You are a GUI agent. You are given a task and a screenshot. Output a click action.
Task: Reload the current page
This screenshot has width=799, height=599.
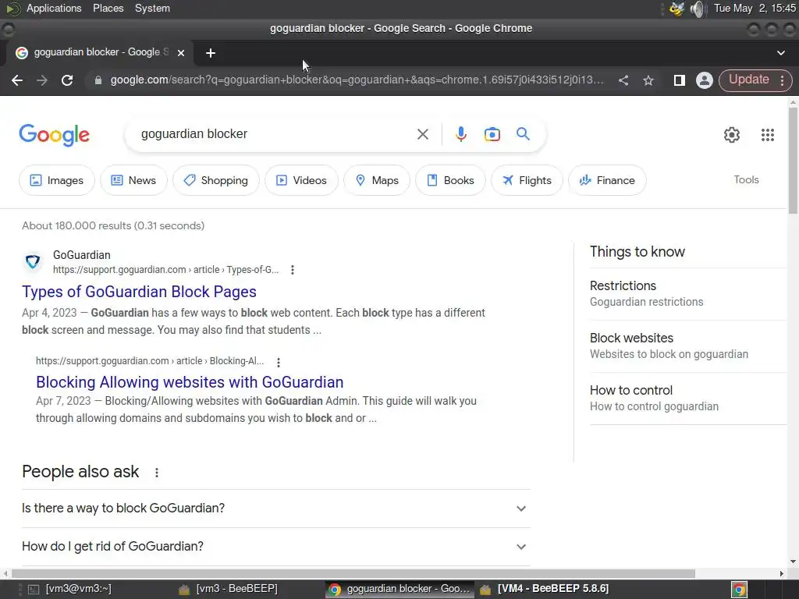pos(67,80)
